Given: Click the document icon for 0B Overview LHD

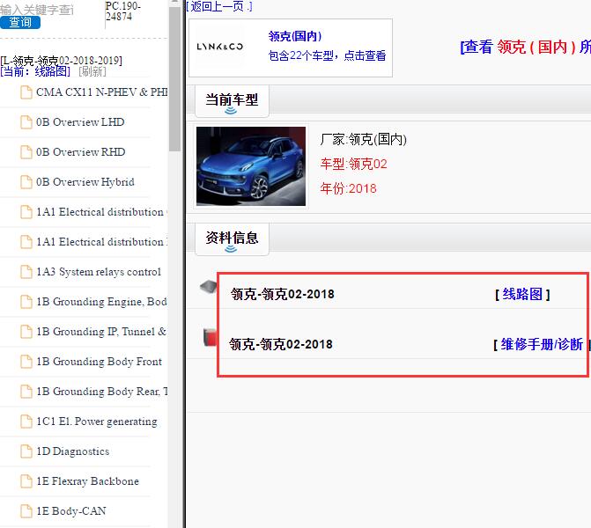Looking at the screenshot, I should coord(26,122).
